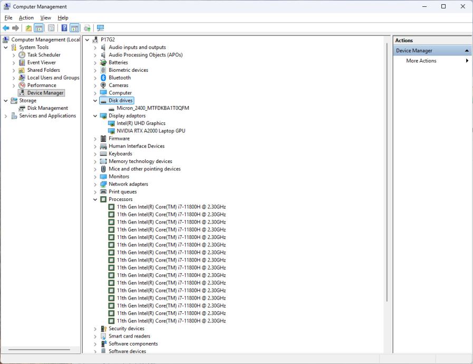The width and height of the screenshot is (473, 364).
Task: Collapse the Storage node
Action: click(6, 101)
